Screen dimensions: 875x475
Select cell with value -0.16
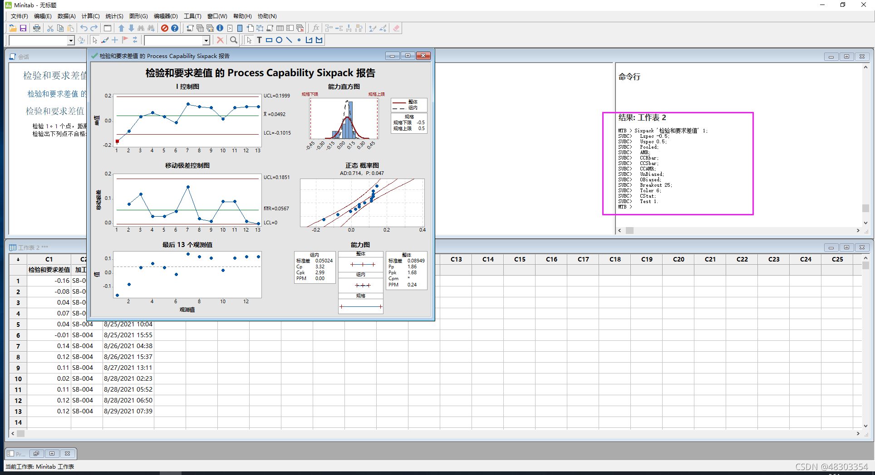coord(49,281)
